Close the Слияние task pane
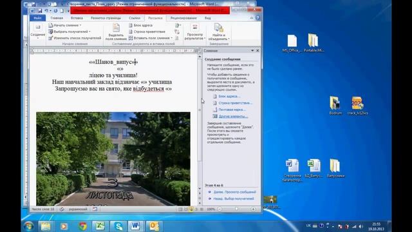 (257, 50)
